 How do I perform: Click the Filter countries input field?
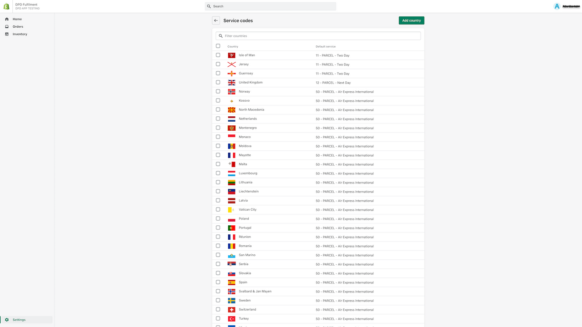(x=318, y=35)
